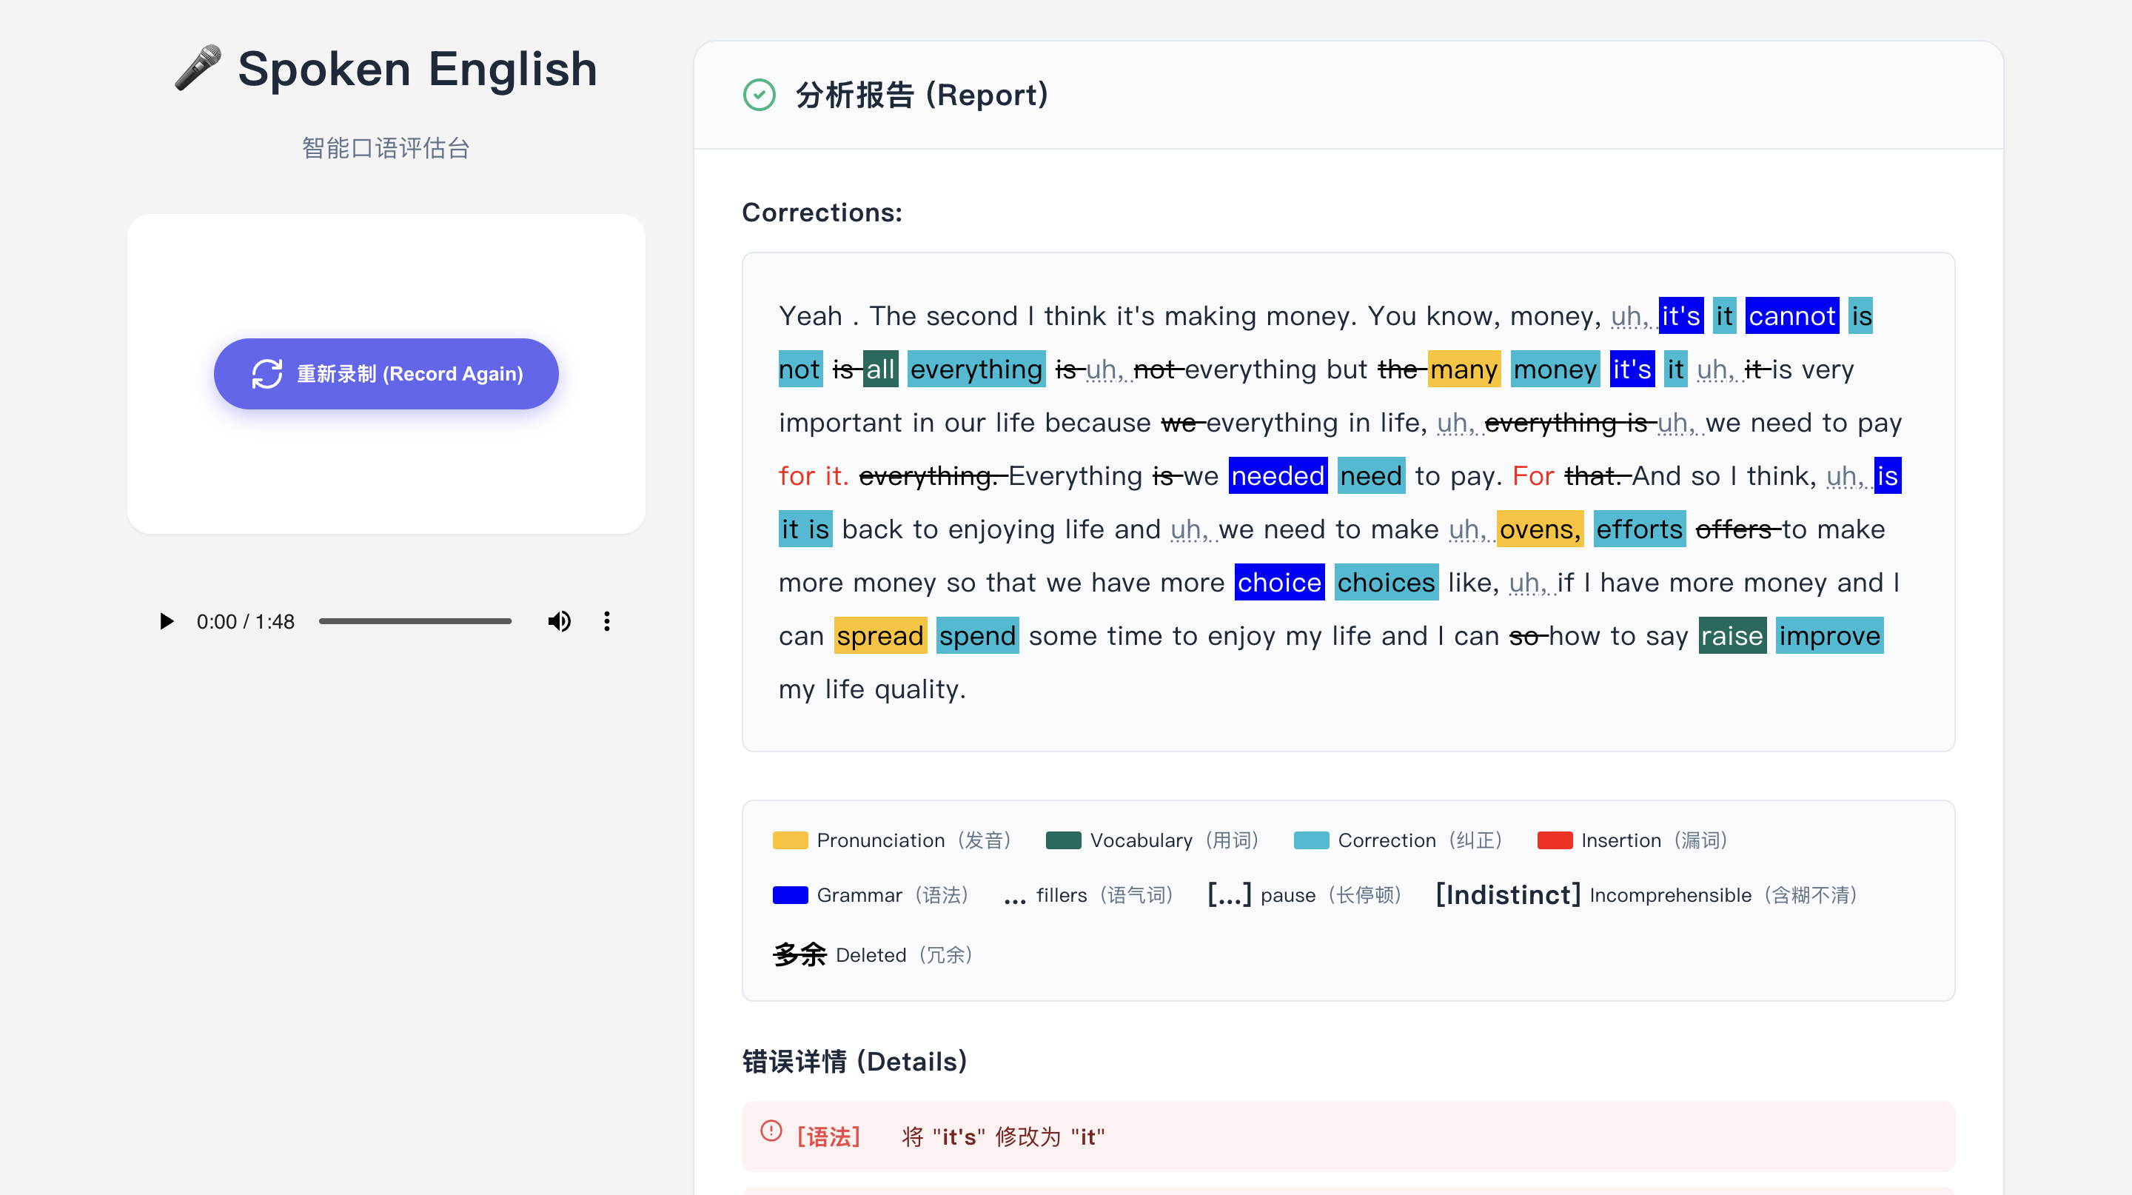
Task: Click corrected word "improve"
Action: [x=1829, y=635]
